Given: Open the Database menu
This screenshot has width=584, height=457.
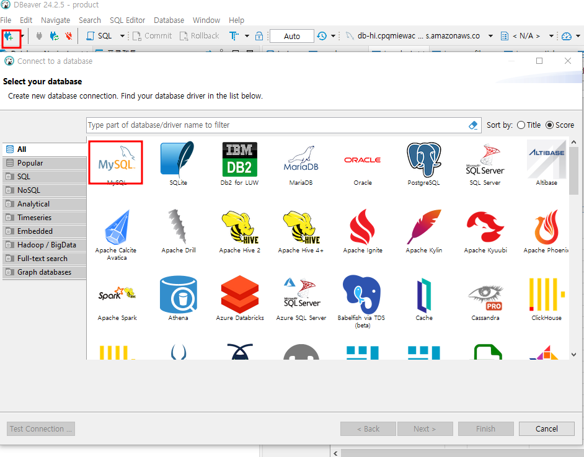Looking at the screenshot, I should (169, 20).
